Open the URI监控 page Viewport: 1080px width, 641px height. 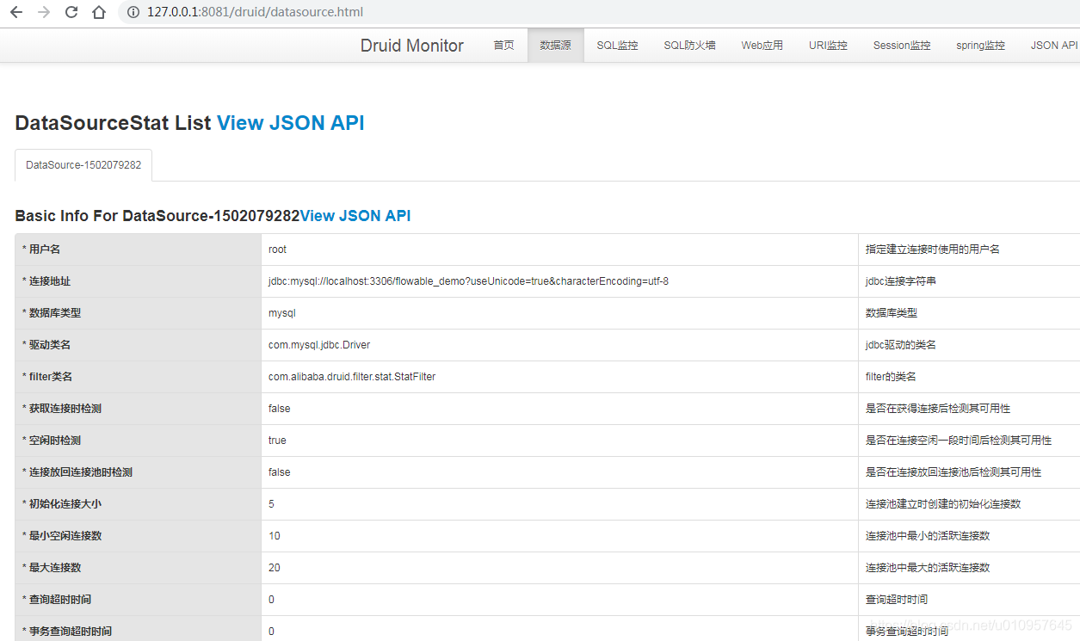pyautogui.click(x=828, y=46)
